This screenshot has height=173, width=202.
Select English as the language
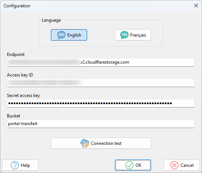pos(69,35)
